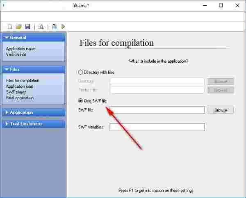Open the SWF player page
Screen dimensions: 246x198
pos(16,92)
